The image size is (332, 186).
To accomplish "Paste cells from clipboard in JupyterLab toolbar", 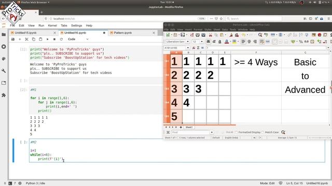I will tap(40, 39).
